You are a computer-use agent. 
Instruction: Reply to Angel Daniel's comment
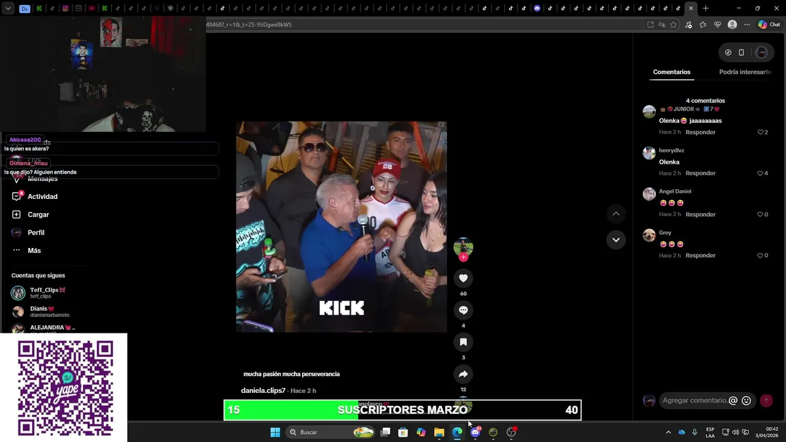click(701, 214)
